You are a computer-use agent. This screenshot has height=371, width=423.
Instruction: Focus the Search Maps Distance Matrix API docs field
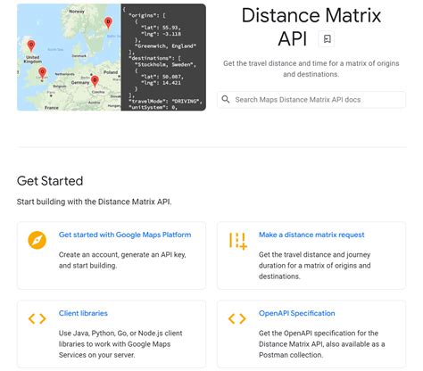(x=311, y=100)
